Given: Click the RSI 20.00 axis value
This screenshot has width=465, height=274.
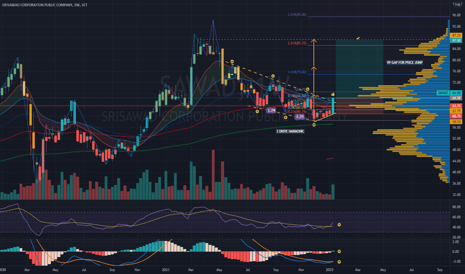Looking at the screenshot, I should (456, 237).
